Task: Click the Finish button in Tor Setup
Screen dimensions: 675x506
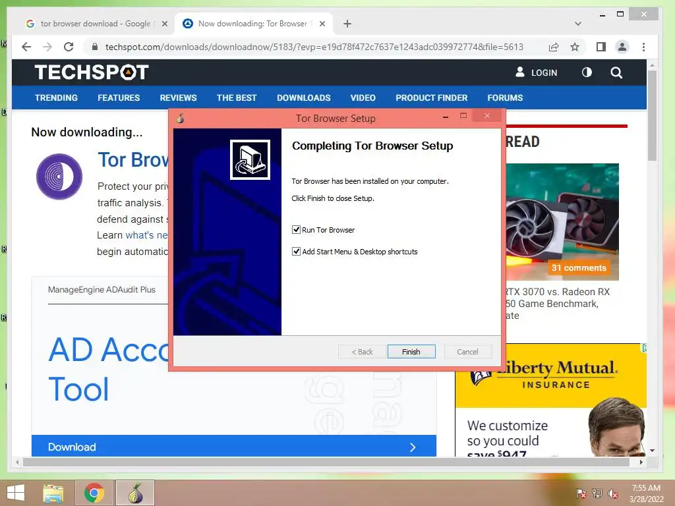Action: (x=411, y=352)
